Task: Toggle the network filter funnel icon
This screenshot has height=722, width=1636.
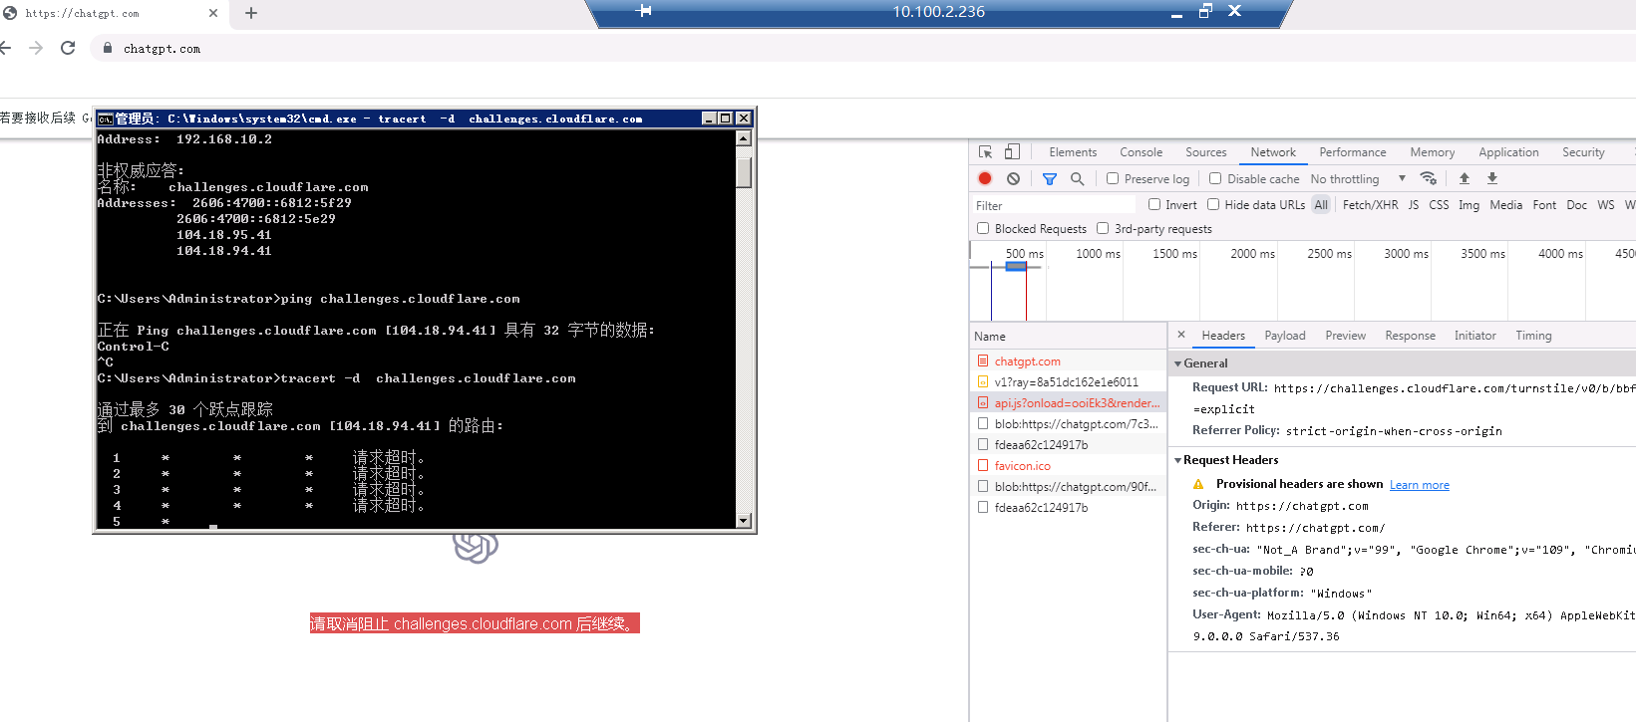Action: (x=1049, y=179)
